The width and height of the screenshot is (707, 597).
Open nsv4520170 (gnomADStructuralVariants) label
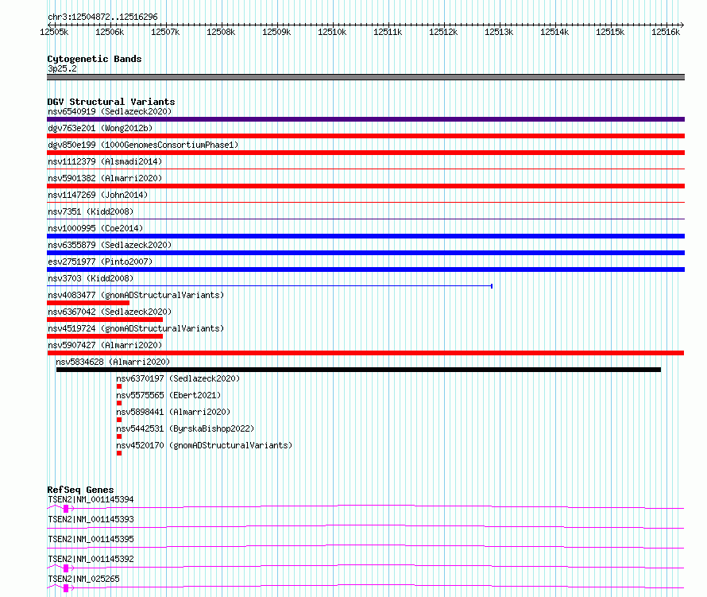pos(204,445)
